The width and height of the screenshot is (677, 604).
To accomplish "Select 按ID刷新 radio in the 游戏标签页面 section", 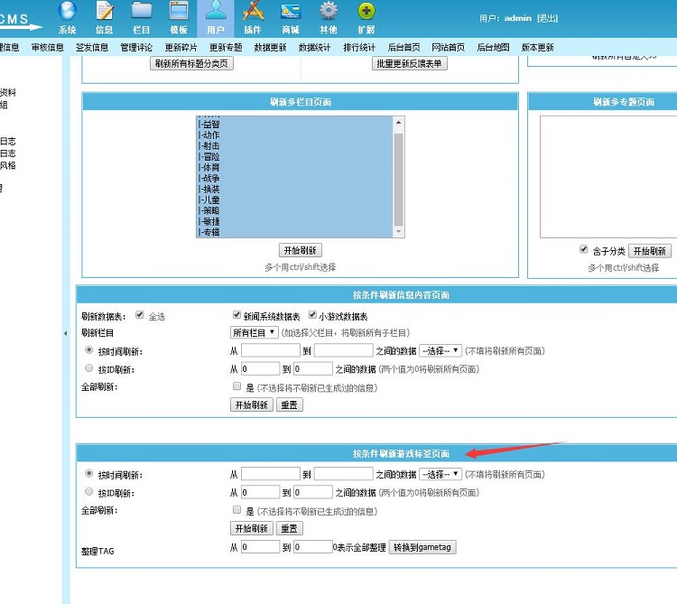I will 89,491.
